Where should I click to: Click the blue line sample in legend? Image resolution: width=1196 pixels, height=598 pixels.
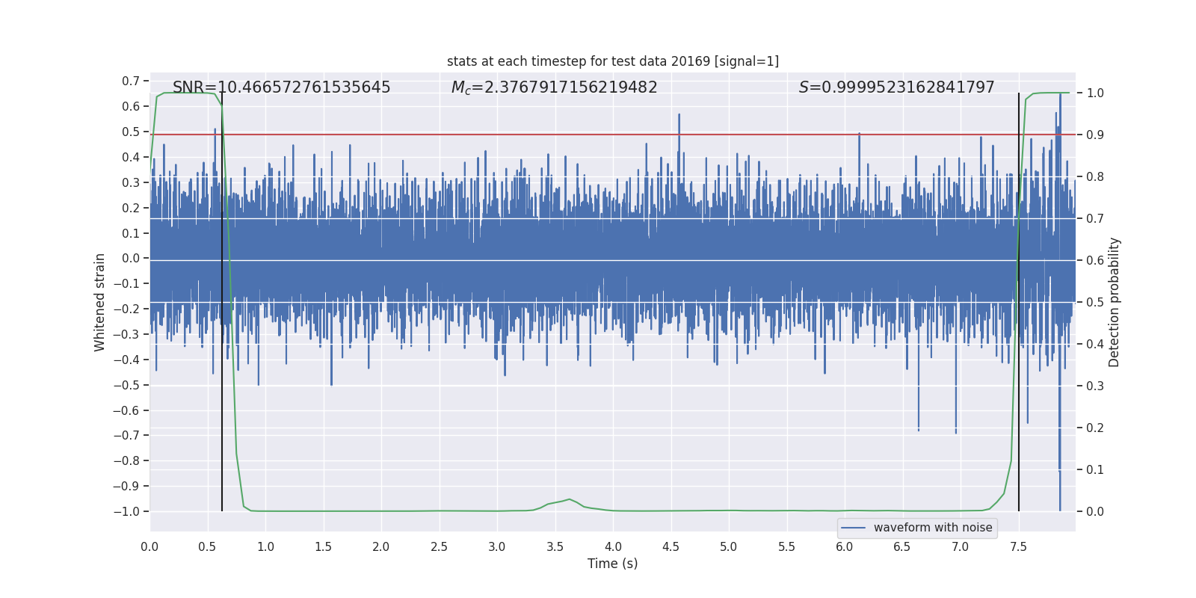853,528
